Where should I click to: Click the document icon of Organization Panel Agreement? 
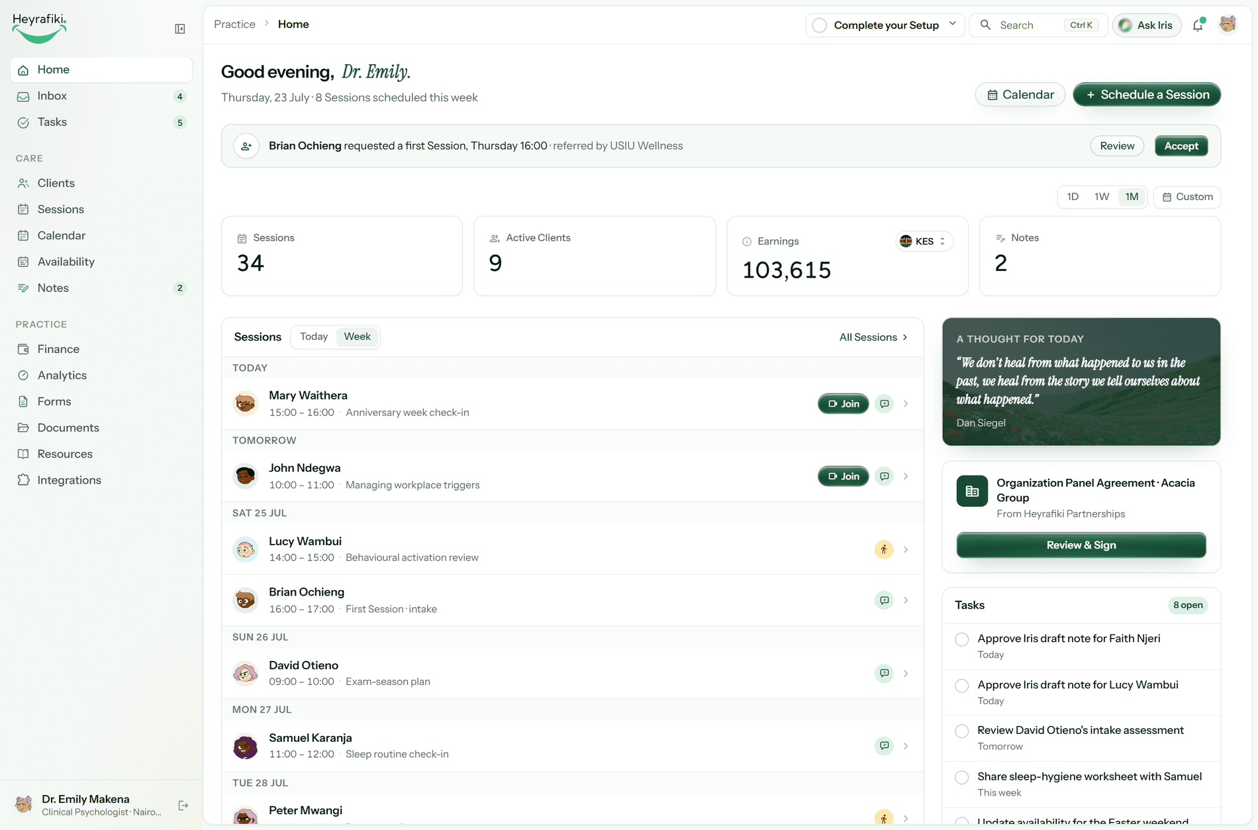click(x=972, y=491)
